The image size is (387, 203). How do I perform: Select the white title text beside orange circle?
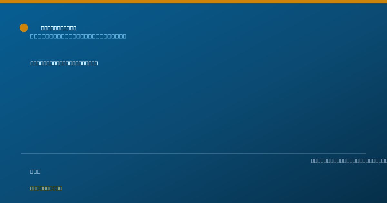coord(59,28)
